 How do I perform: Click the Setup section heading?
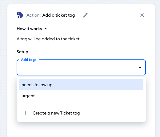22,52
